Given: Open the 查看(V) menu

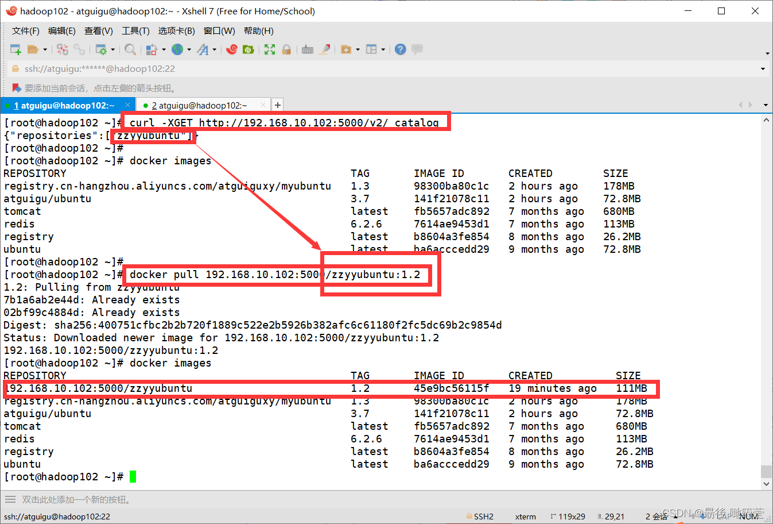Looking at the screenshot, I should click(x=99, y=30).
